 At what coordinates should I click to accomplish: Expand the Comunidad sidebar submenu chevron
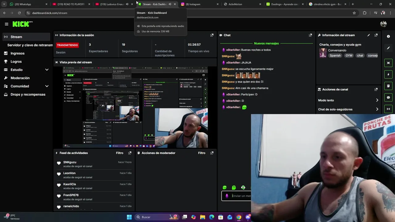[47, 86]
